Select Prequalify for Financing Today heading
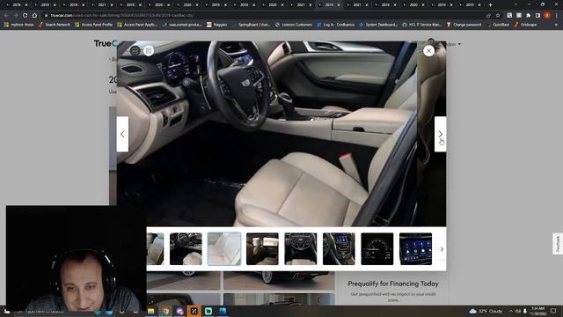This screenshot has width=563, height=317. pos(393,284)
